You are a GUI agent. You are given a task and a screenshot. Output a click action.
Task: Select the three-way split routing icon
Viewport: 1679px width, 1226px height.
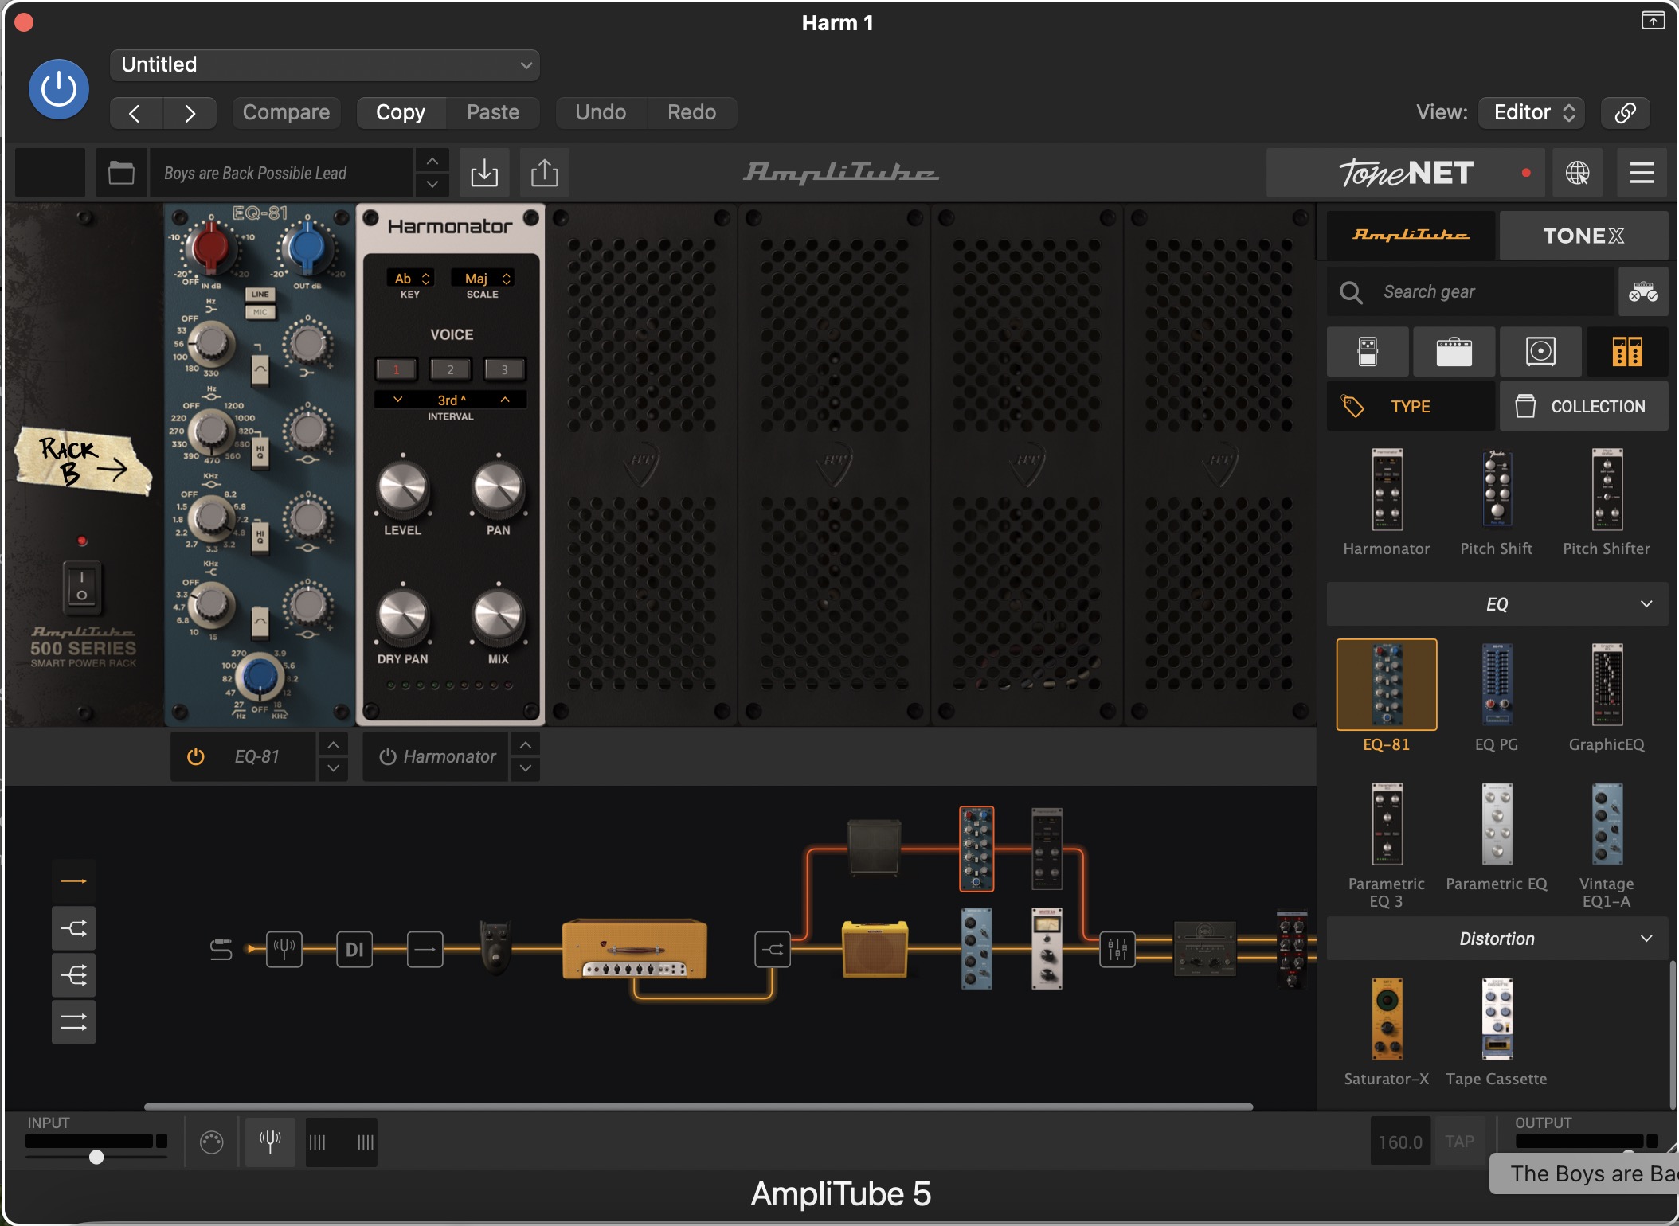click(73, 975)
